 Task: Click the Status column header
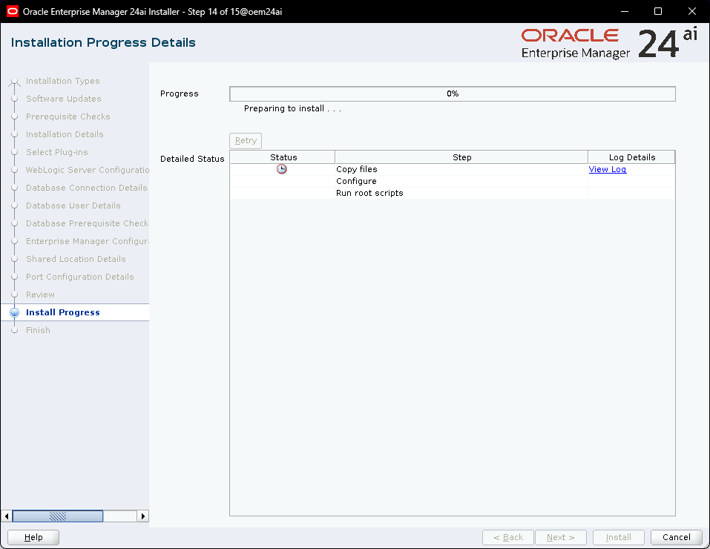click(x=283, y=157)
